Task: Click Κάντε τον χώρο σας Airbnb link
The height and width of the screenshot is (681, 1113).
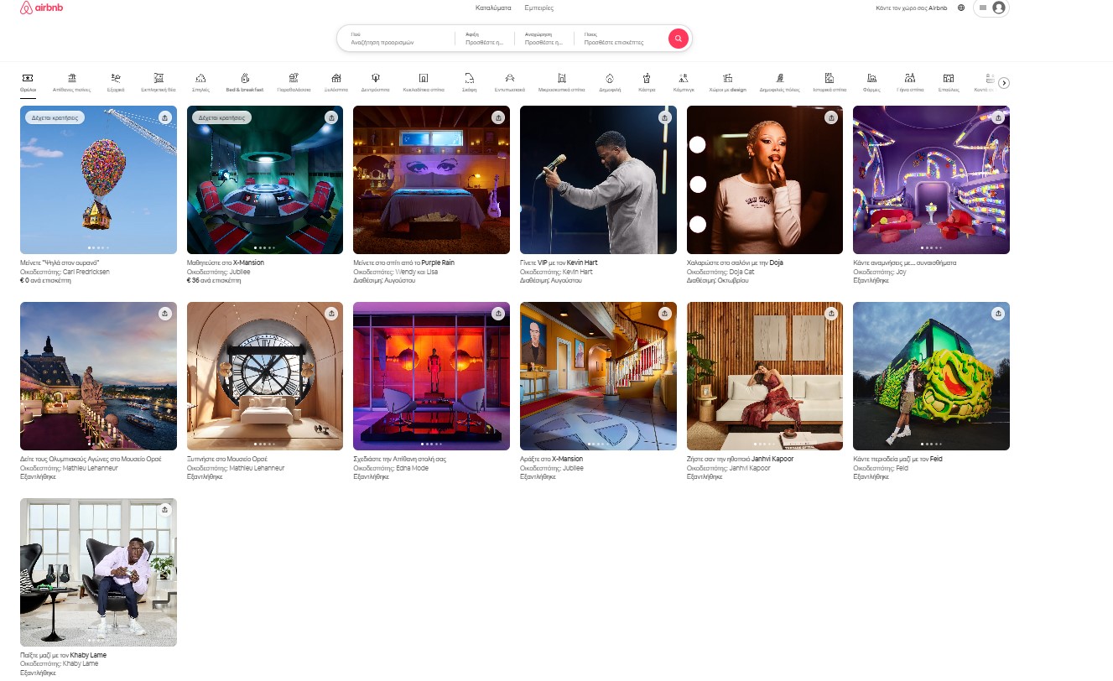Action: pos(911,8)
